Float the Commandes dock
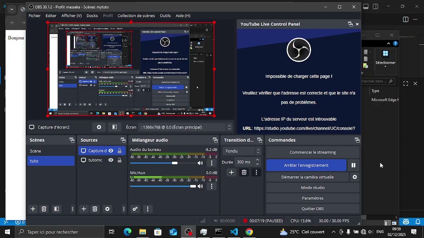Screen dimensions: 424x238 (x=357, y=140)
